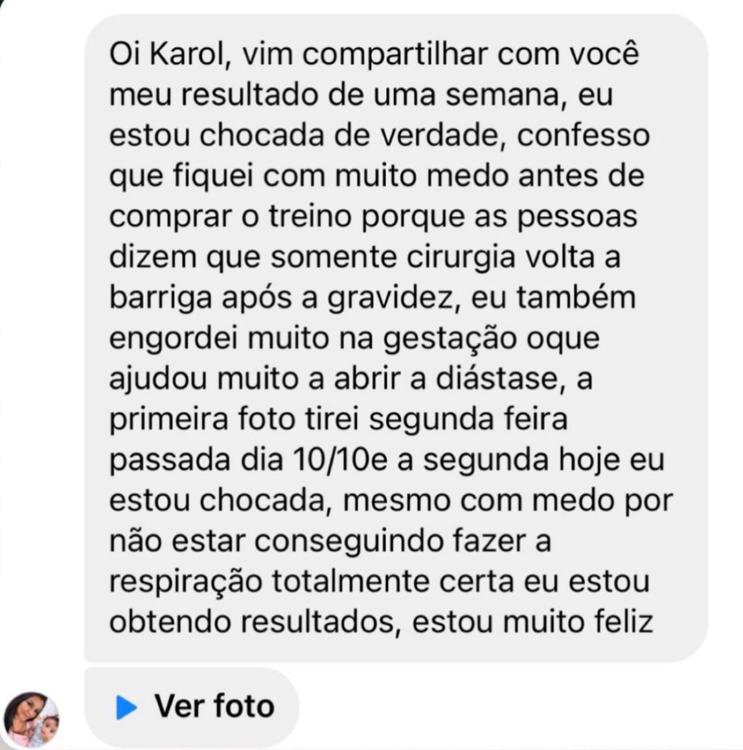
Task: Click the blue play triangle icon
Action: tap(126, 707)
